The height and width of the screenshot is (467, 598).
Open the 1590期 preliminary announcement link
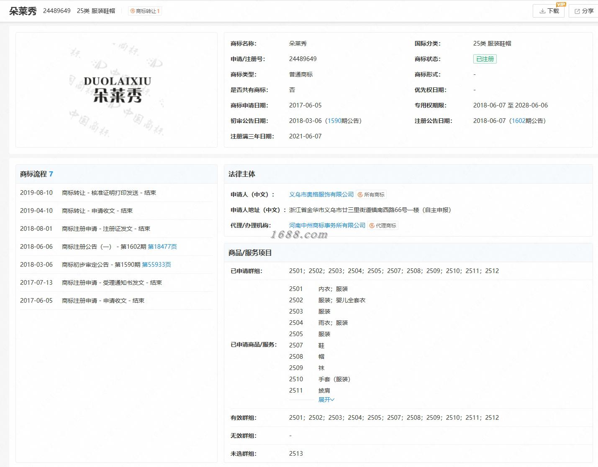coord(334,121)
